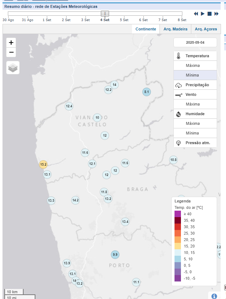The height and width of the screenshot is (299, 226).
Task: Jump to 5 Set on the timeline
Action: [x=124, y=20]
